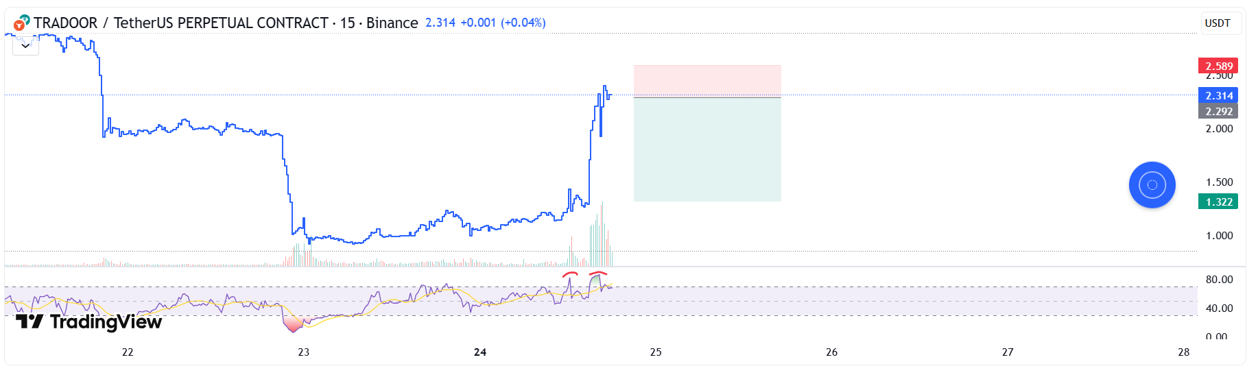The image size is (1258, 377).
Task: Collapse the legend using the chevron button
Action: point(25,46)
